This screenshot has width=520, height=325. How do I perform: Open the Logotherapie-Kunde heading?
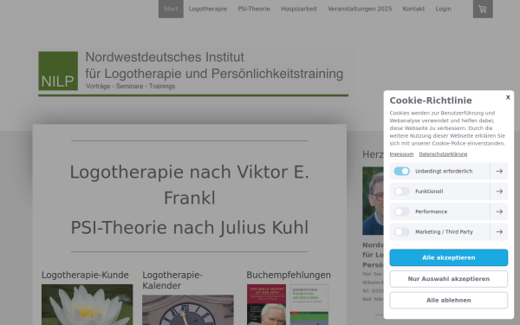(x=85, y=275)
